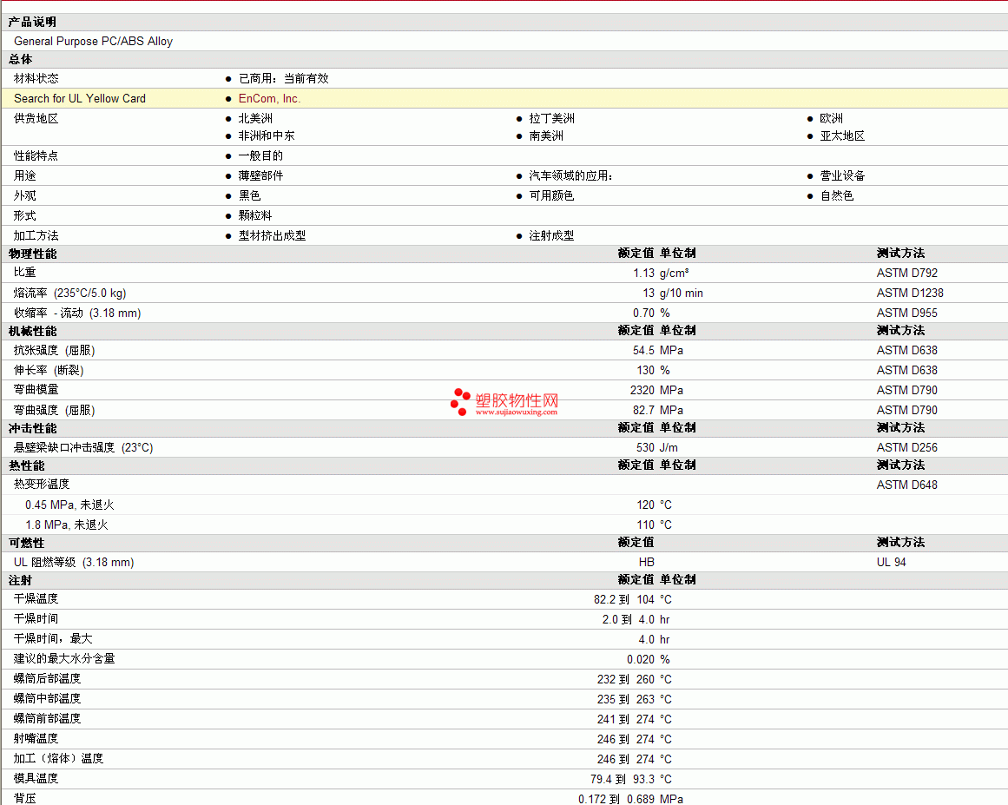
Task: Select the 弯曲强度 (屈服) row label
Action: pos(55,410)
